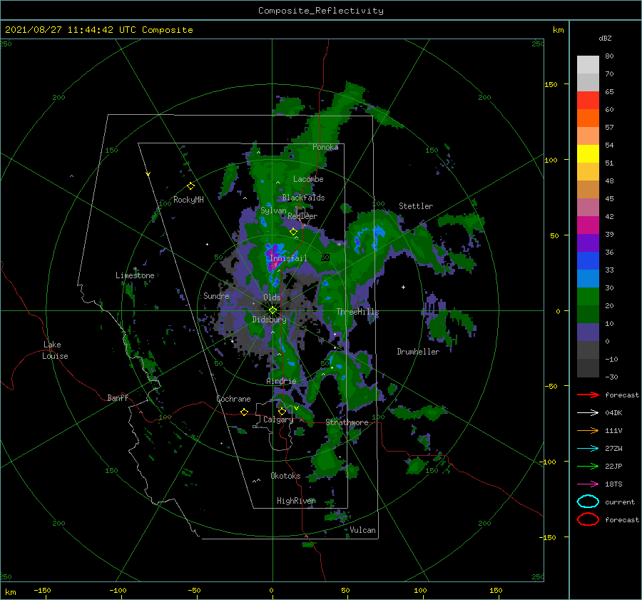
Task: Click the Lake Louise label
Action: (55, 350)
